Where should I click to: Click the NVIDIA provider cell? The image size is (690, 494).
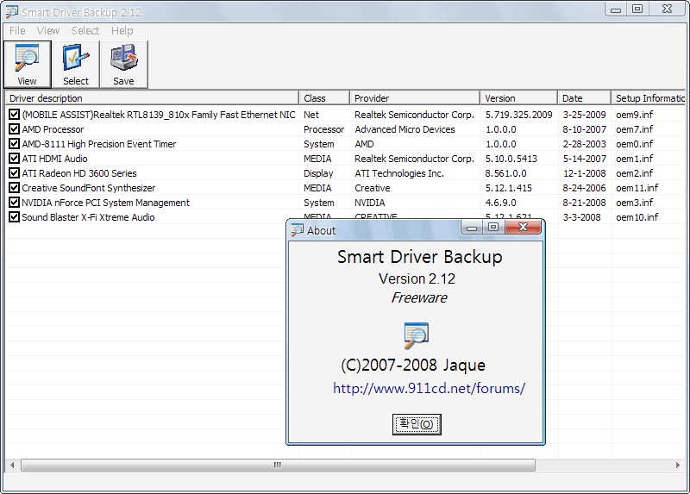[370, 203]
